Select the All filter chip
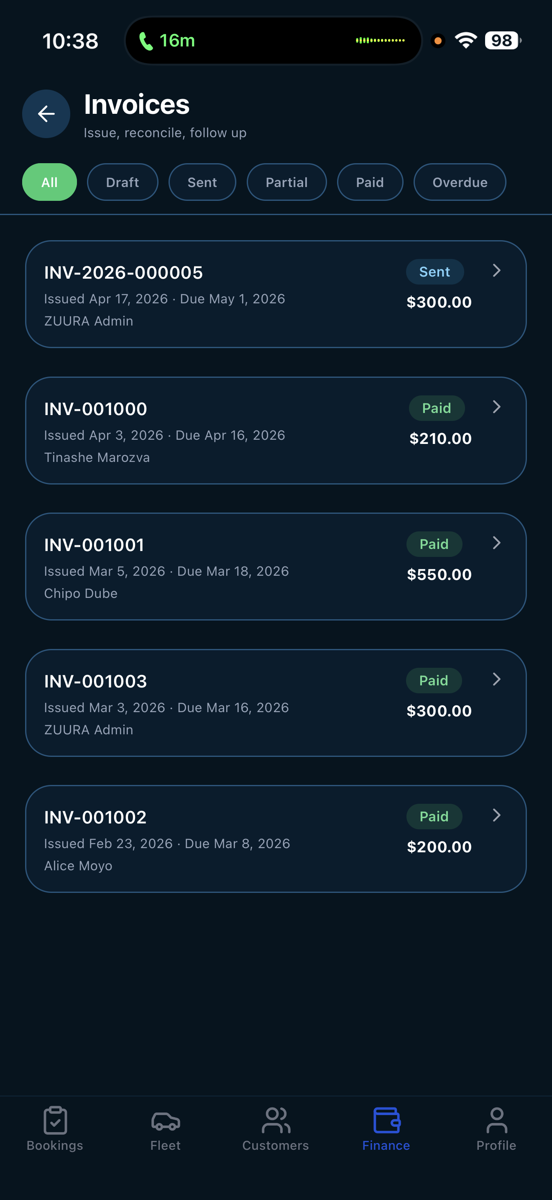Screen dimensions: 552x1200 [49, 182]
